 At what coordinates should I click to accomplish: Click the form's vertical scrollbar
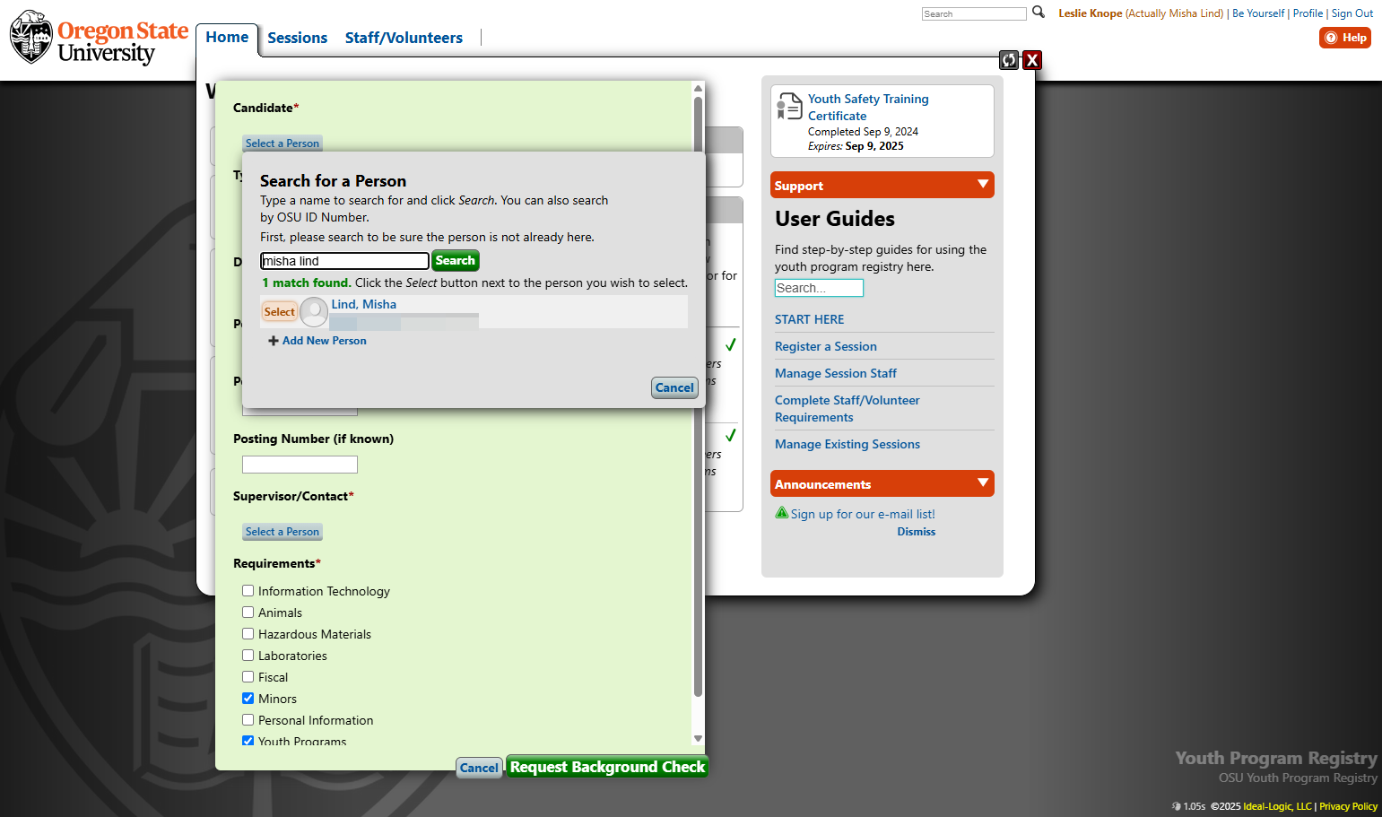click(x=698, y=395)
